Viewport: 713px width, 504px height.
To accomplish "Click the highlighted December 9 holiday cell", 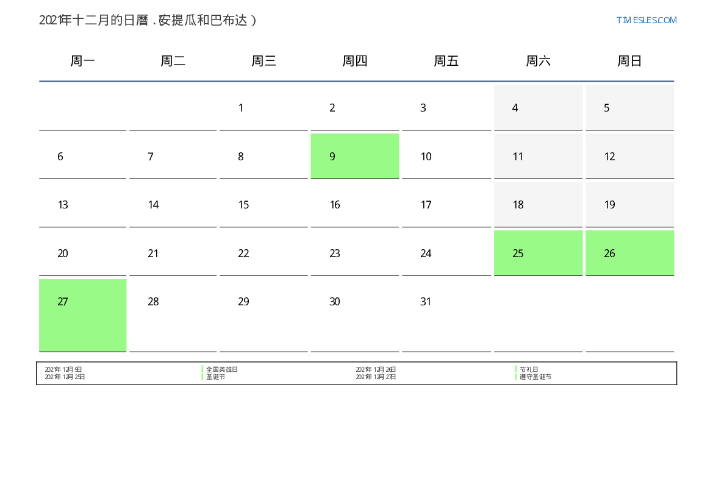I will [354, 156].
